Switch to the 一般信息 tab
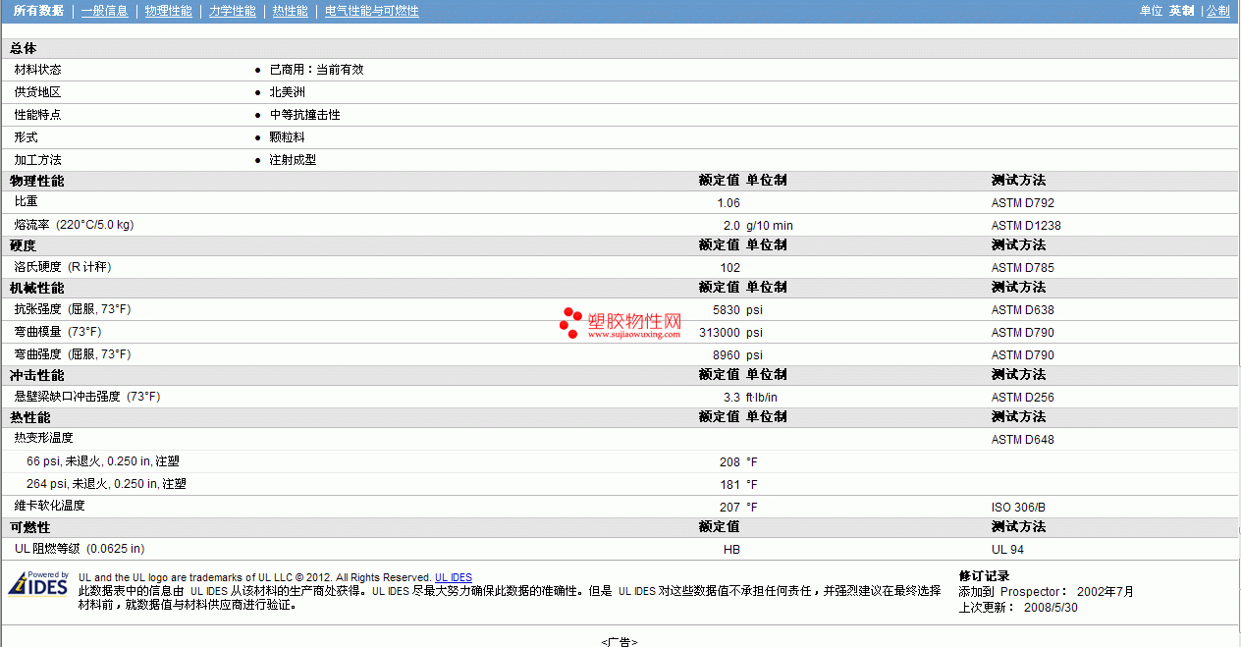1241x647 pixels. 104,11
